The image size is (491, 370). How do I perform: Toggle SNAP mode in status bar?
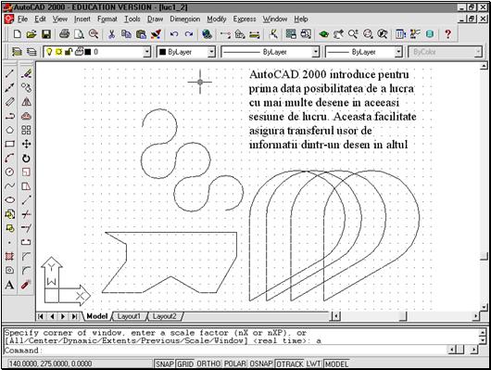pyautogui.click(x=165, y=364)
